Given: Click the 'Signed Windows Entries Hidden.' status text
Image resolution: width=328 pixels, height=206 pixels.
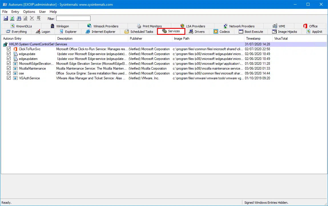Looking at the screenshot, I should (266, 203).
